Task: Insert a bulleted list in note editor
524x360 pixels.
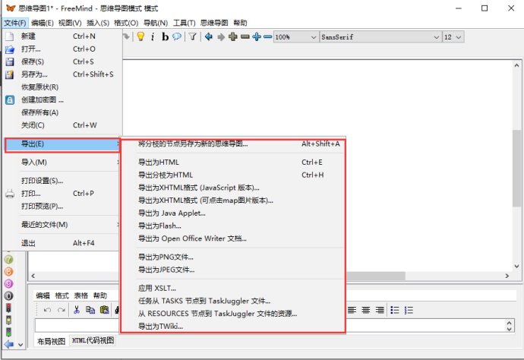Action: (395, 310)
